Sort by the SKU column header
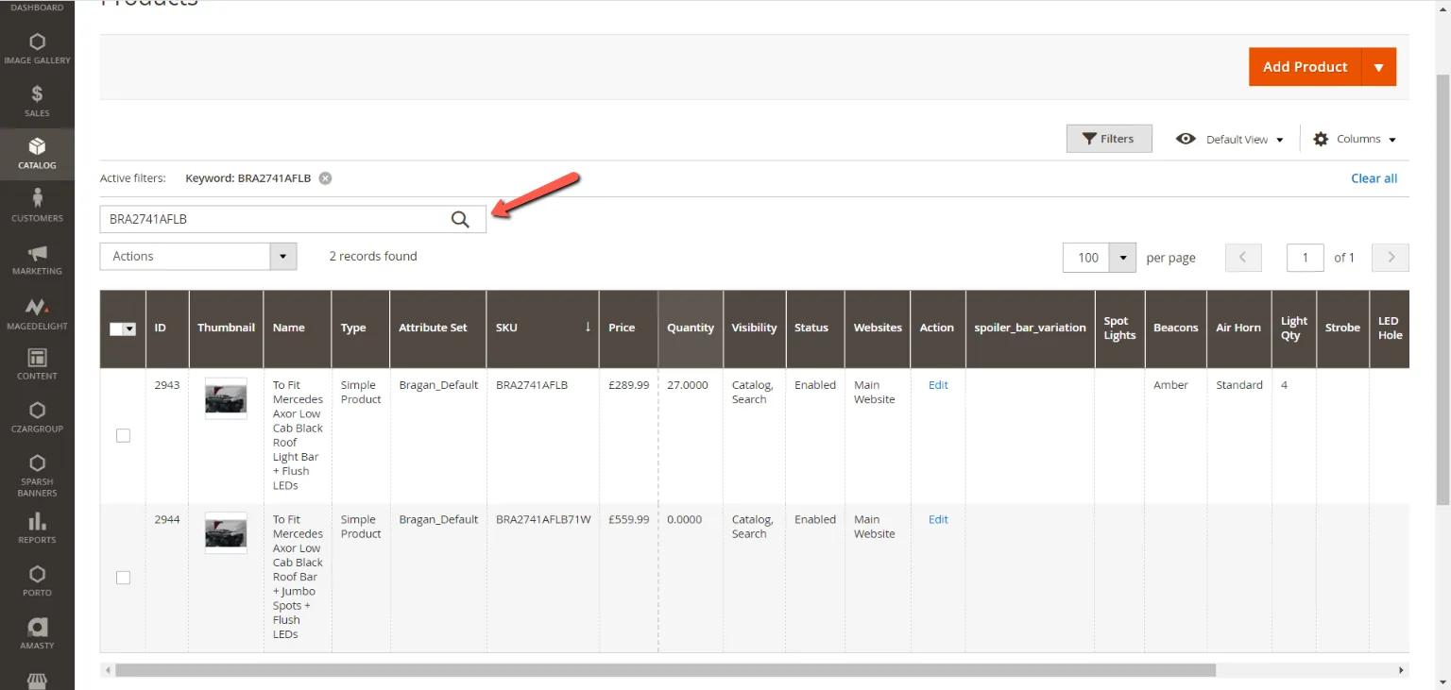Viewport: 1451px width, 690px height. click(x=542, y=328)
